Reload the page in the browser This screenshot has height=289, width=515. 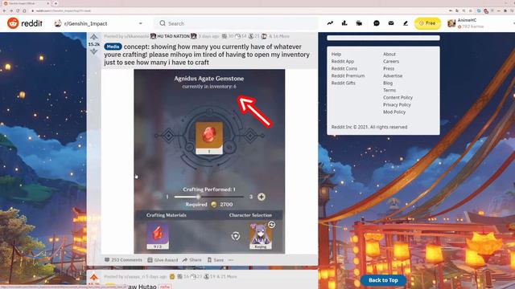click(x=18, y=10)
